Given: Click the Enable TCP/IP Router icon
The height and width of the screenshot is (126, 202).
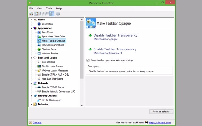Looking at the screenshot, I should 39,87.
